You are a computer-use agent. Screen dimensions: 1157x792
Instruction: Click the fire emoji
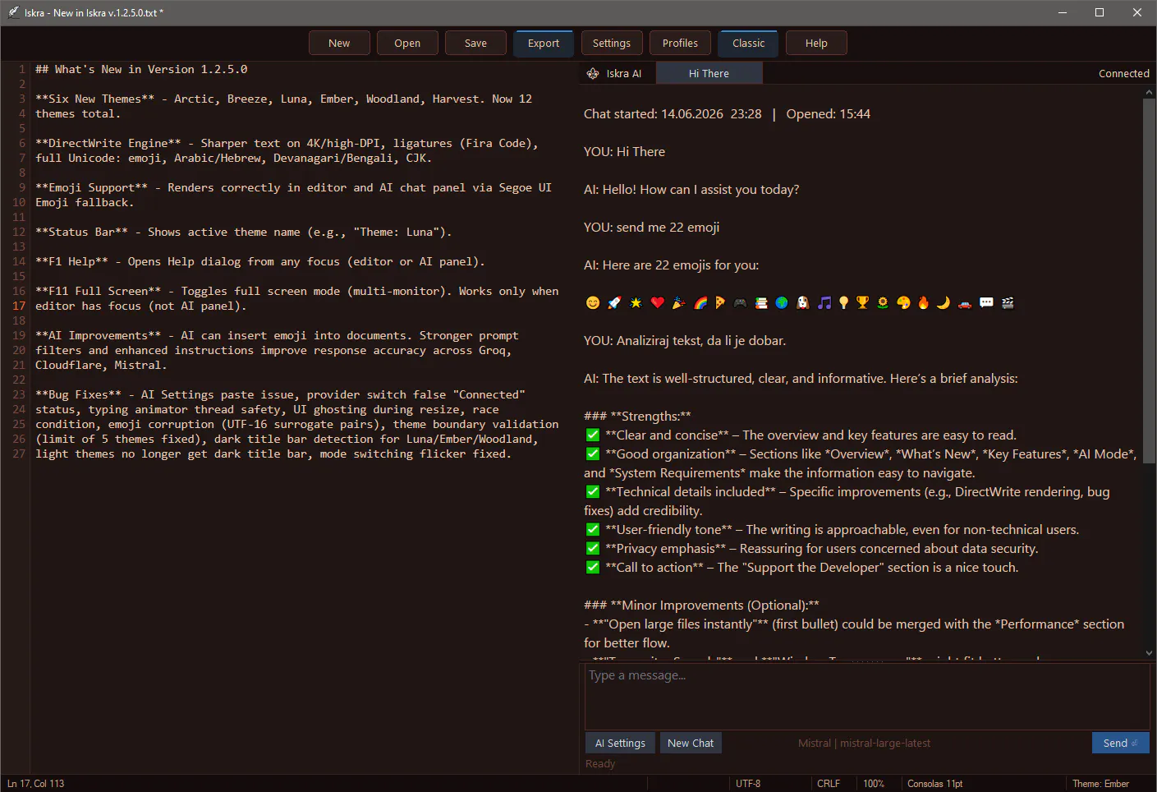[x=924, y=302]
